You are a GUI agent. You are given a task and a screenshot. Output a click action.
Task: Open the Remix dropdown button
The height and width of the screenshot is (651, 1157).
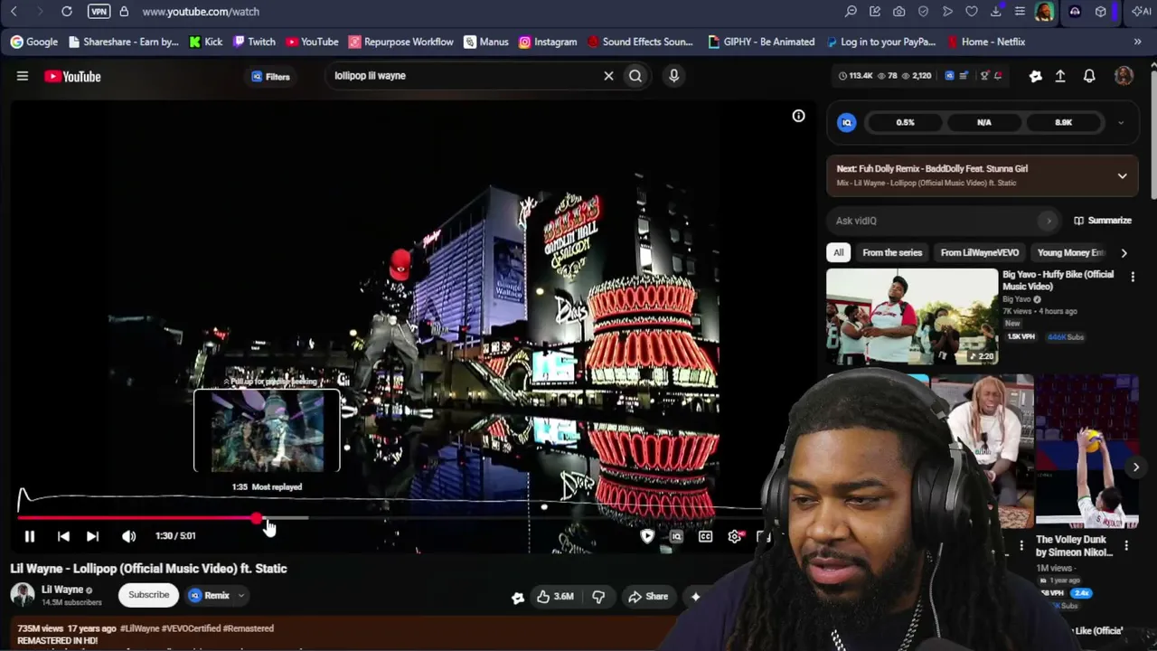pos(215,595)
